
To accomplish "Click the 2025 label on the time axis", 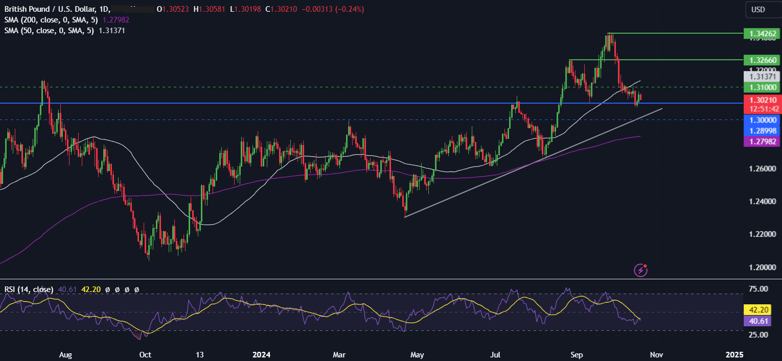I will pos(734,354).
